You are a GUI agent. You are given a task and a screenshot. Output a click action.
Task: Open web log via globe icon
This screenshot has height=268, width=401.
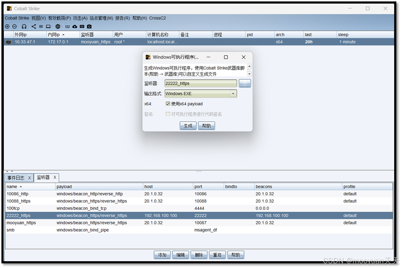click(58, 26)
